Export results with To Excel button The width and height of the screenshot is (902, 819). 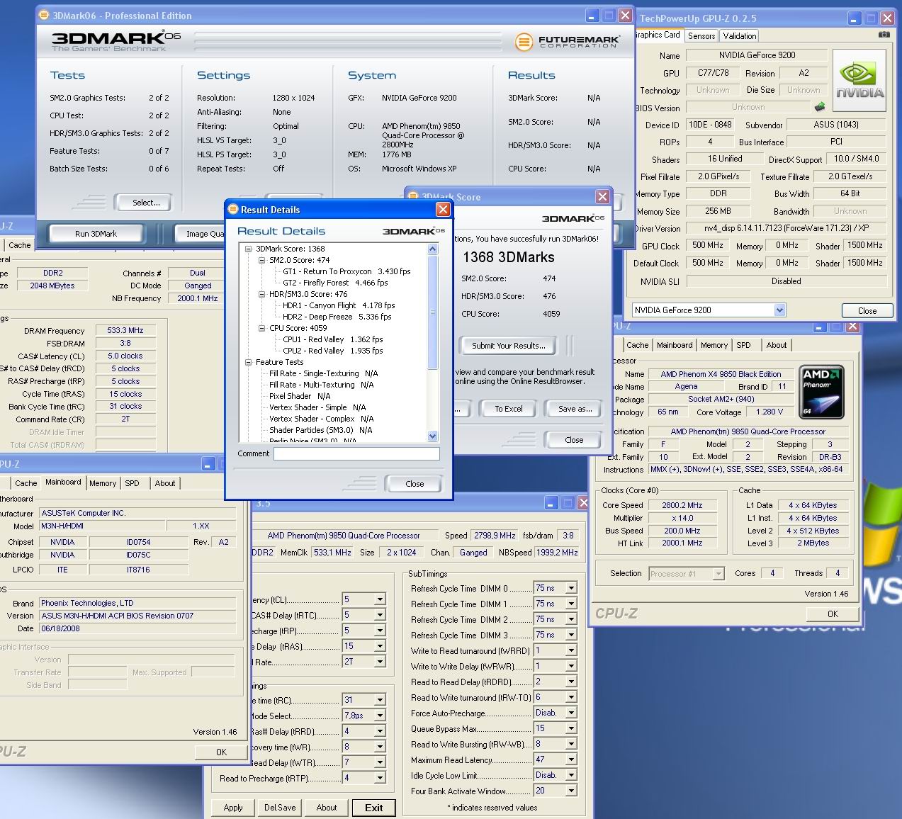509,409
